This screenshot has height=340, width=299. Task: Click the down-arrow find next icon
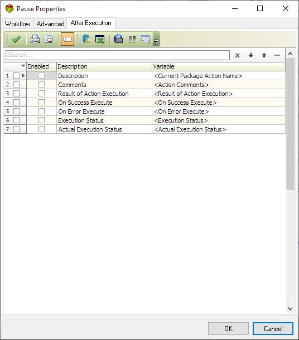[x=250, y=55]
